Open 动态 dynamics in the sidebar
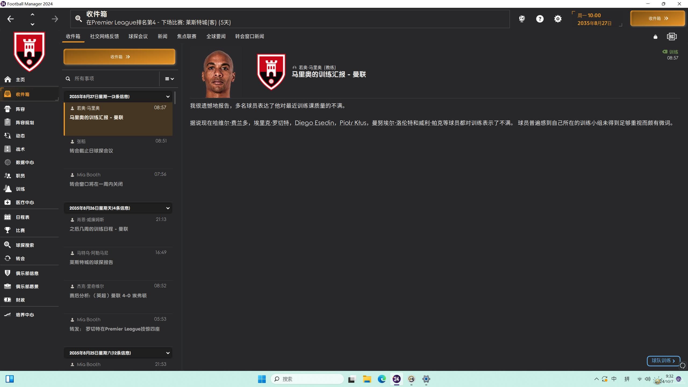 point(30,136)
